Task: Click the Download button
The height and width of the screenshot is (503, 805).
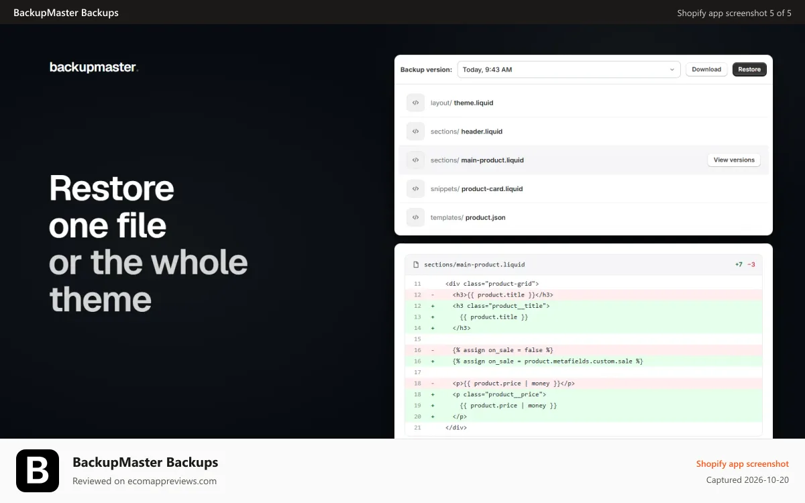Action: click(x=706, y=69)
